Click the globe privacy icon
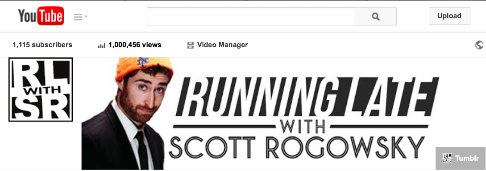The image size is (486, 171). [x=479, y=45]
